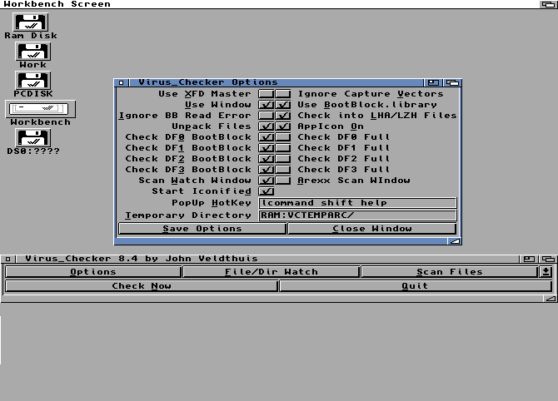Open File/Dir Watch button
Viewport: 558px width, 401px height.
coord(271,272)
